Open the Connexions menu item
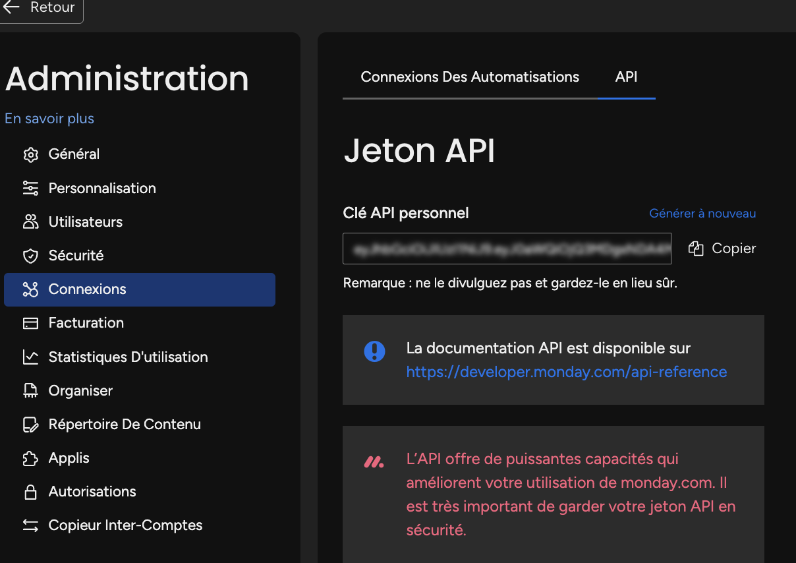This screenshot has height=563, width=796. coord(140,289)
